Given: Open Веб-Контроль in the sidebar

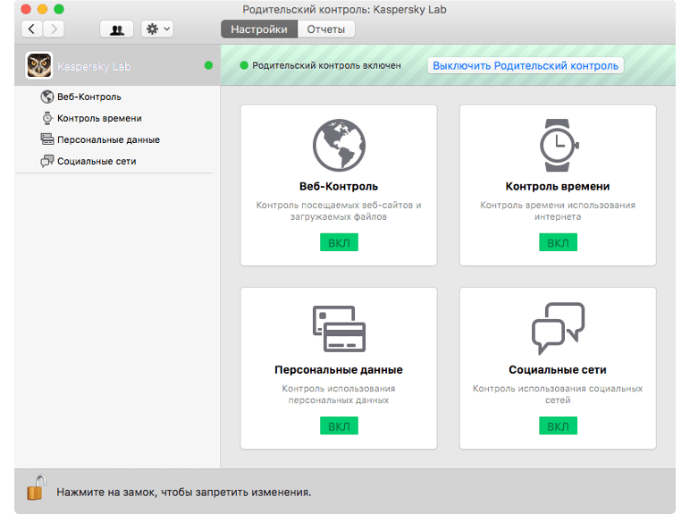Looking at the screenshot, I should 88,97.
